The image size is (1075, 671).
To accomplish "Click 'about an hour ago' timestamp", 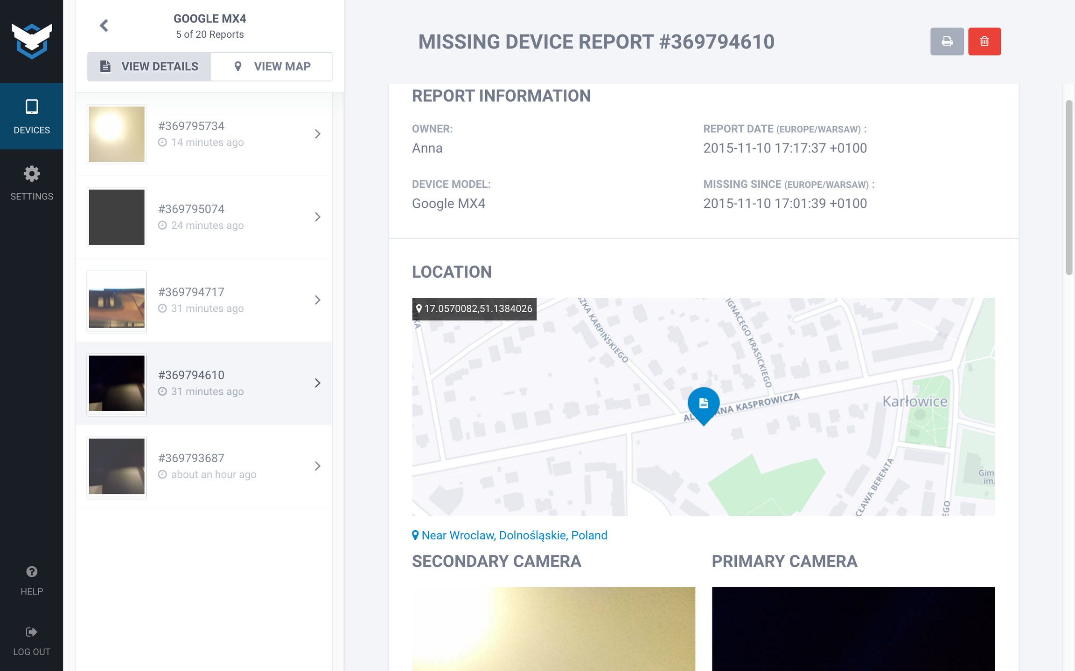I will click(x=214, y=475).
